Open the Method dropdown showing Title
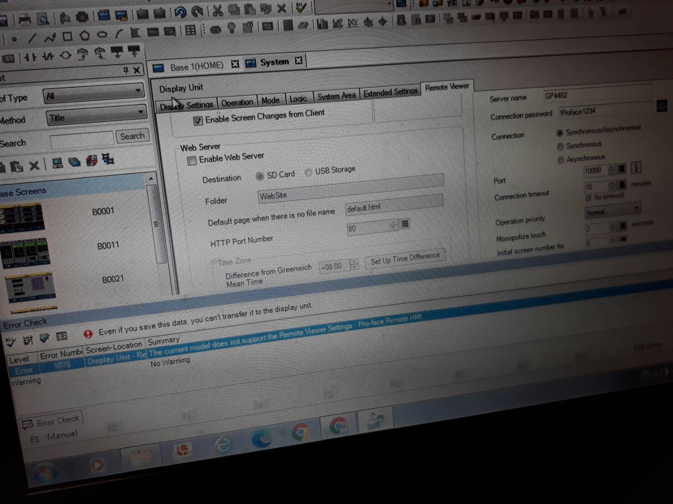This screenshot has height=504, width=673. coord(96,116)
